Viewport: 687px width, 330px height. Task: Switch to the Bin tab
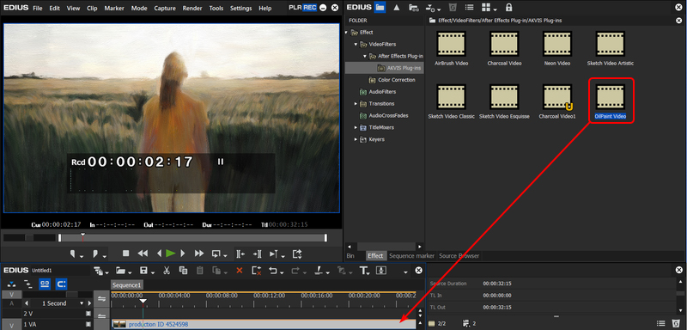click(x=350, y=255)
